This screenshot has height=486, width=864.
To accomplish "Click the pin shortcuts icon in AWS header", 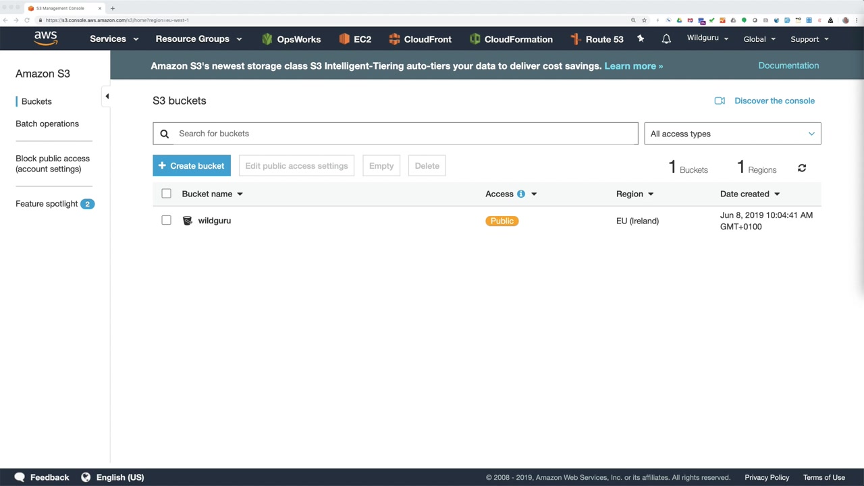I will pyautogui.click(x=641, y=39).
